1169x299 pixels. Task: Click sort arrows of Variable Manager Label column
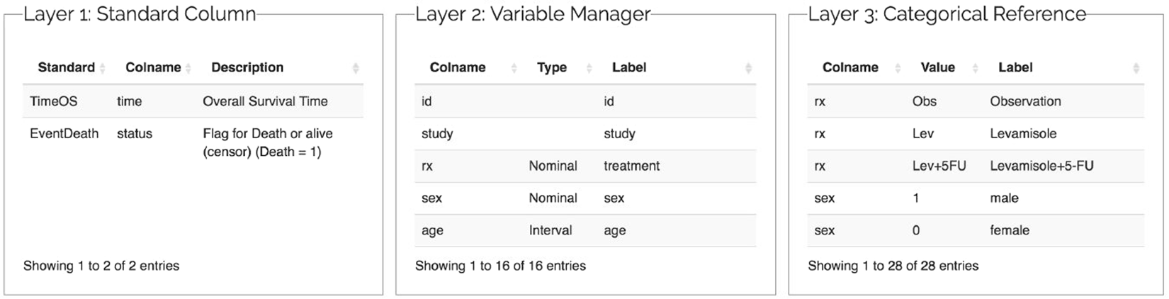[748, 68]
